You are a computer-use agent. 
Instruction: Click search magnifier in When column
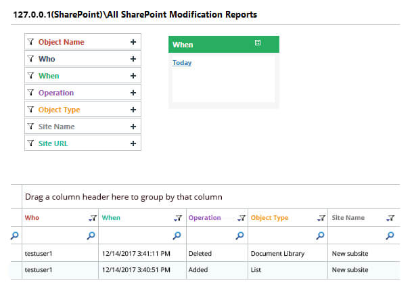(177, 236)
